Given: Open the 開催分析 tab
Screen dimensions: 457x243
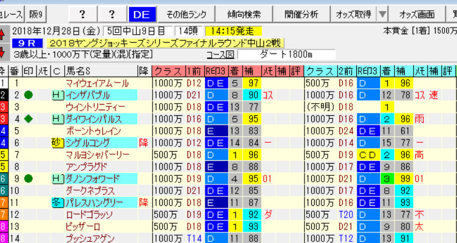Looking at the screenshot, I should (301, 14).
